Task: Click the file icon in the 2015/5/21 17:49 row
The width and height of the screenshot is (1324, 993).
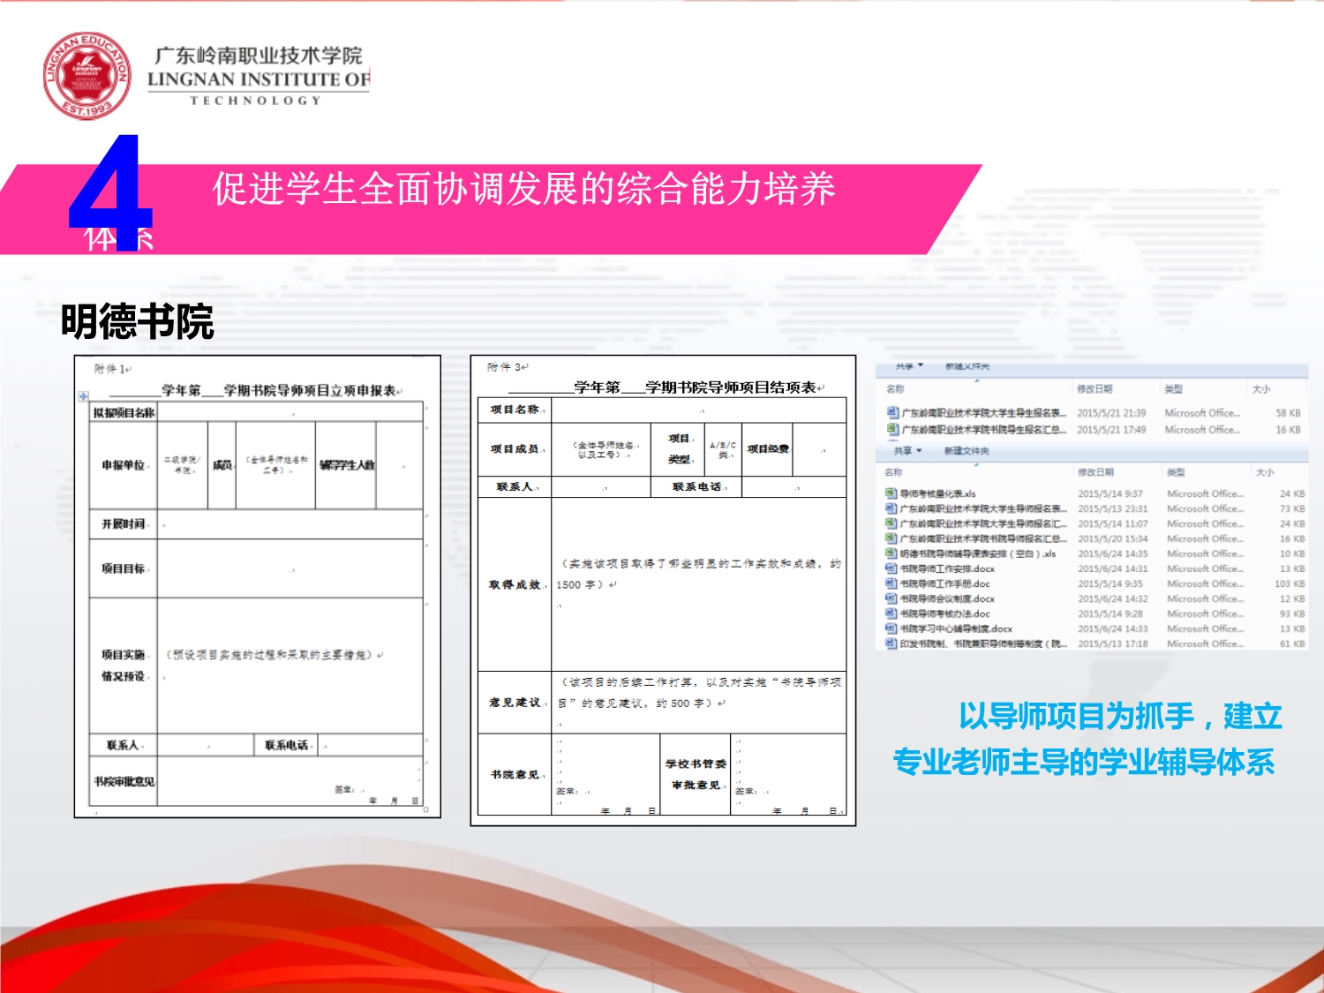Action: [x=892, y=430]
